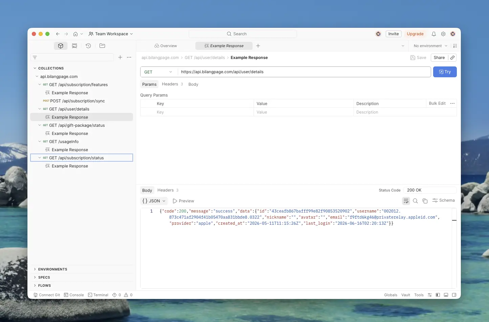489x322 pixels.
Task: Click the Try button
Action: [445, 72]
